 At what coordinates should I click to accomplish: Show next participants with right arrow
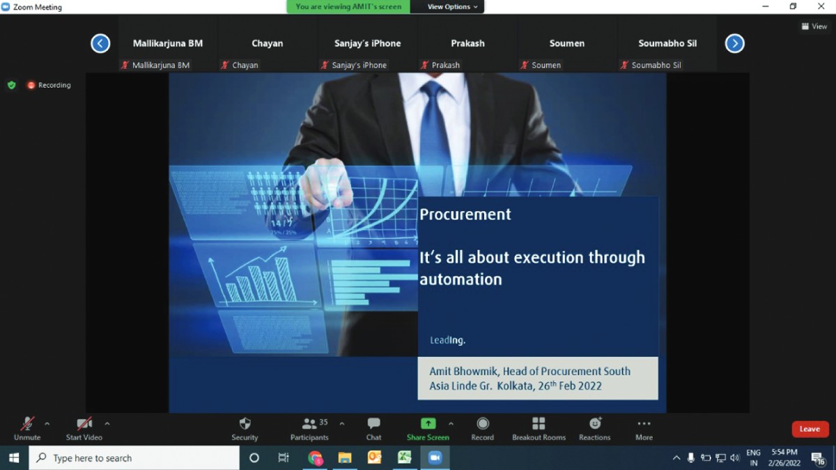[x=734, y=43]
